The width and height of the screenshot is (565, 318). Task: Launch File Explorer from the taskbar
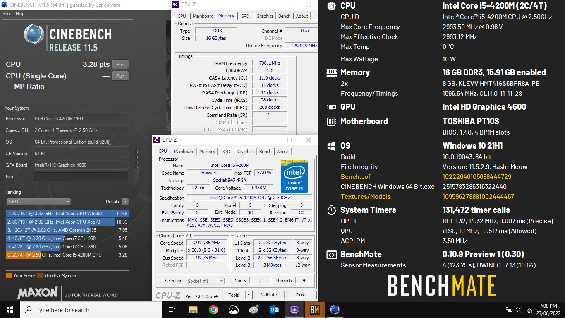193,310
